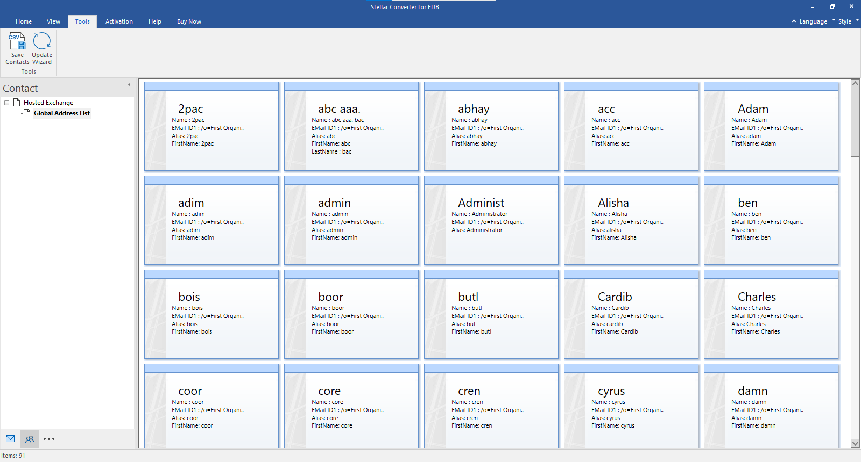Click 'Name : Charles' text

point(751,308)
